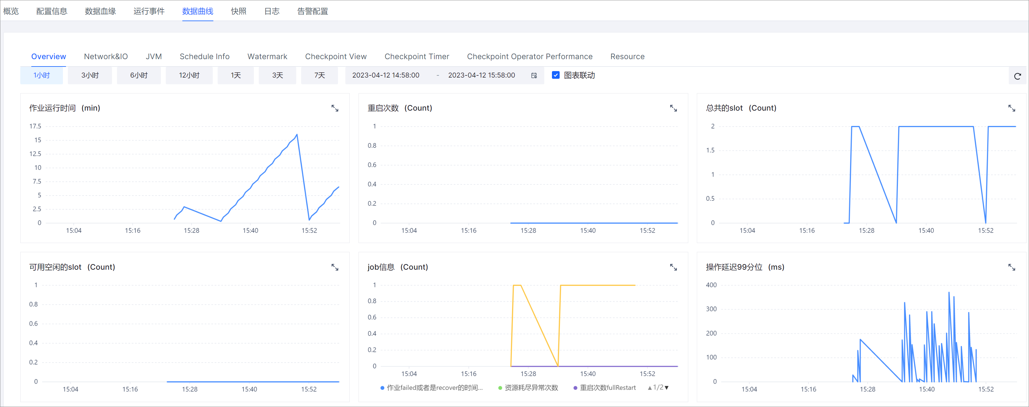Switch to the Watermark tab
The width and height of the screenshot is (1029, 407).
267,57
